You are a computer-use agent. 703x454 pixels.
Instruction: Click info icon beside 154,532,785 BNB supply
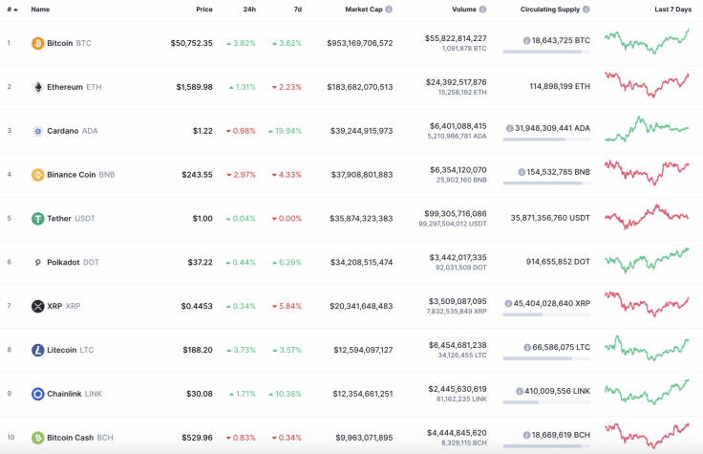click(x=522, y=172)
